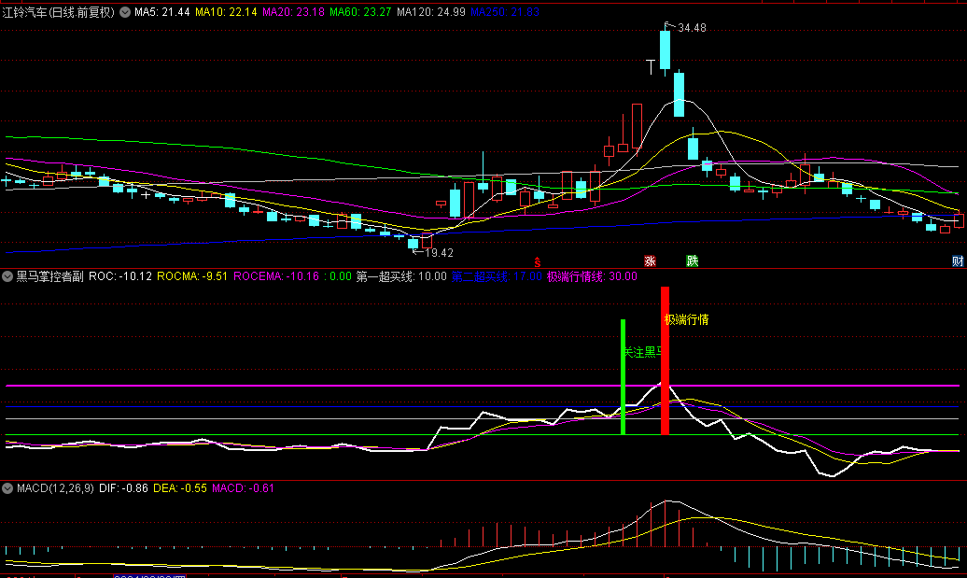Select the MA5 moving average label
Viewport: 967px width, 578px height.
162,13
